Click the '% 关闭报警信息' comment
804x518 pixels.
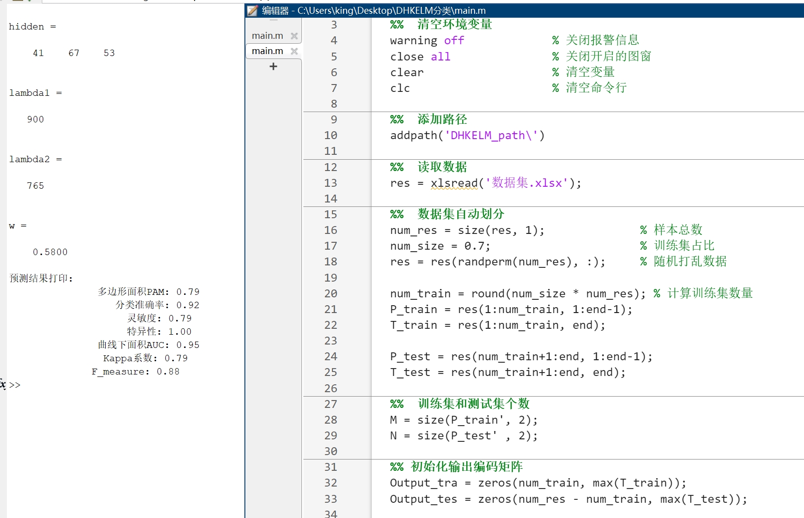596,40
